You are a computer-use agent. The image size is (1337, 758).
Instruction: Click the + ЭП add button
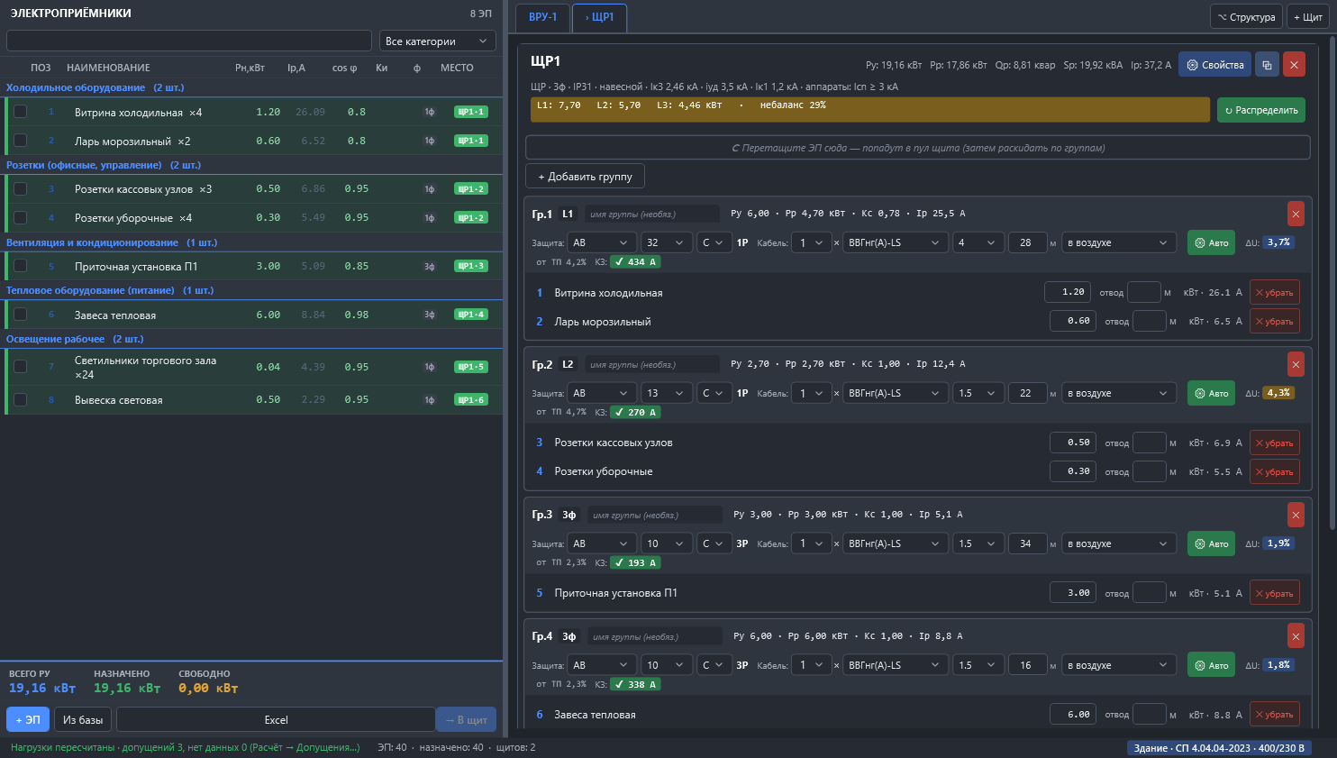point(28,719)
